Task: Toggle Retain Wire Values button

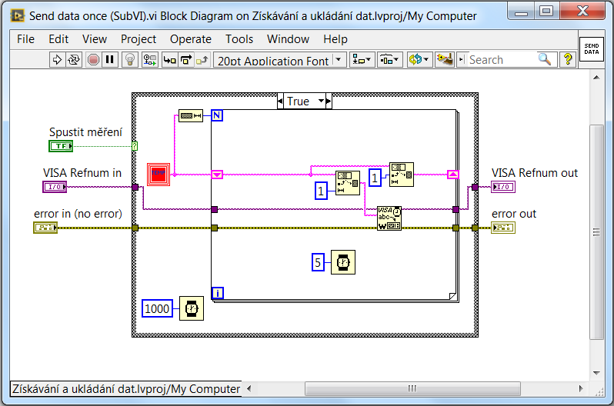Action: pos(149,60)
